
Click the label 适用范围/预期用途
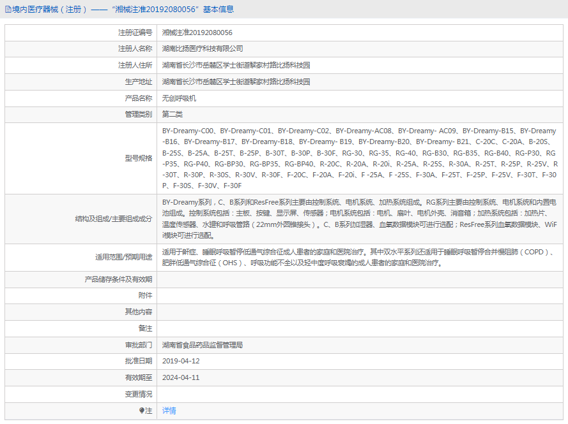pos(124,257)
